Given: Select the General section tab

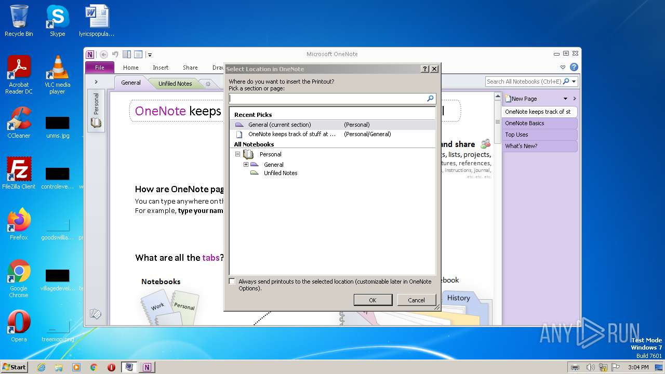Looking at the screenshot, I should (x=131, y=83).
